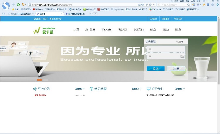
Task: Click the blue shield security icon
Action: pyautogui.click(x=208, y=5)
